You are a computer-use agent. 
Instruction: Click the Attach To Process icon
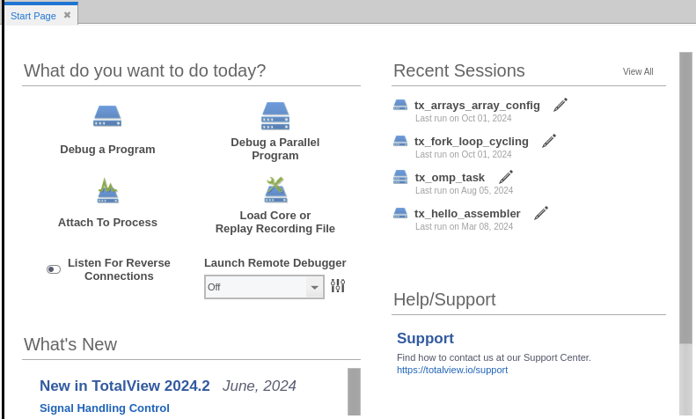pos(107,190)
